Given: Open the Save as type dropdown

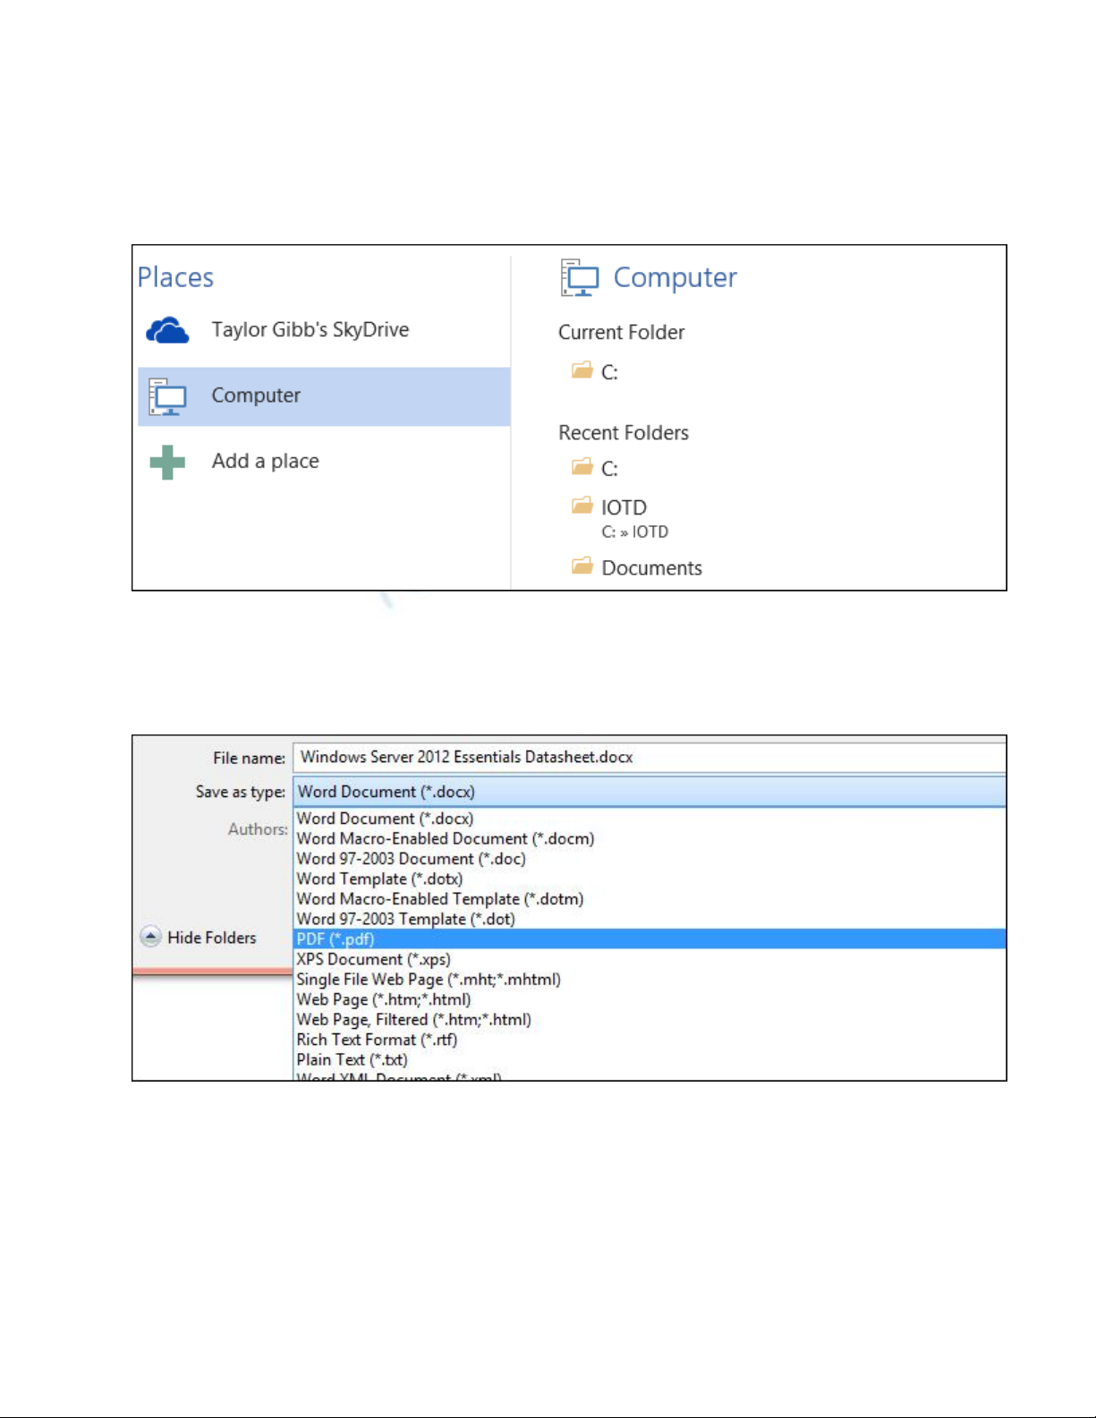Looking at the screenshot, I should point(650,792).
